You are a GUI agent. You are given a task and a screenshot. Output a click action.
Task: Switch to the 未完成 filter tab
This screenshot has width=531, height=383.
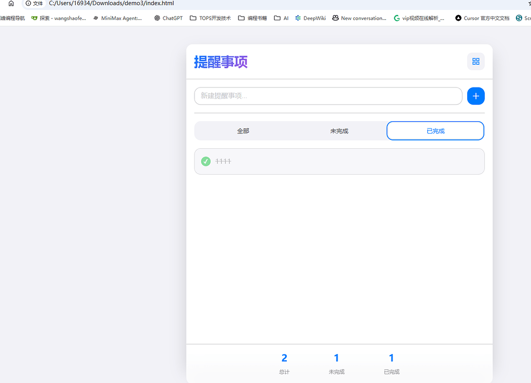click(339, 131)
